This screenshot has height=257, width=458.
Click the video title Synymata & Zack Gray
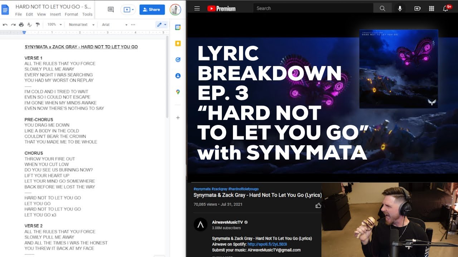pos(258,195)
